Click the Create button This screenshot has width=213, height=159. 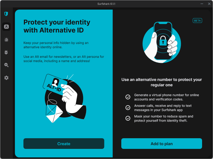tap(64, 144)
